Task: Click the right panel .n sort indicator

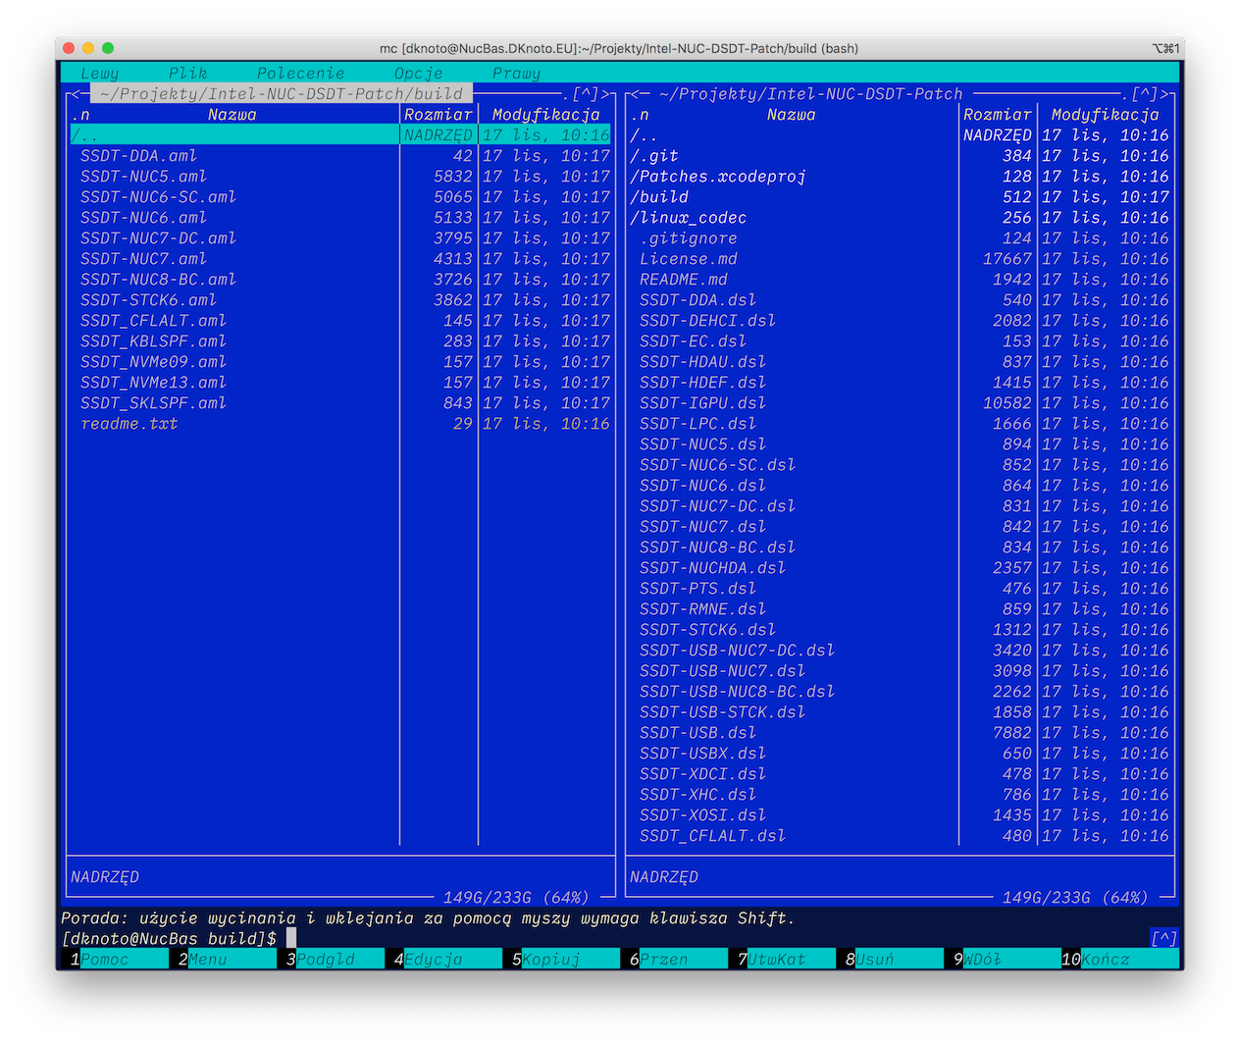Action: pyautogui.click(x=640, y=114)
